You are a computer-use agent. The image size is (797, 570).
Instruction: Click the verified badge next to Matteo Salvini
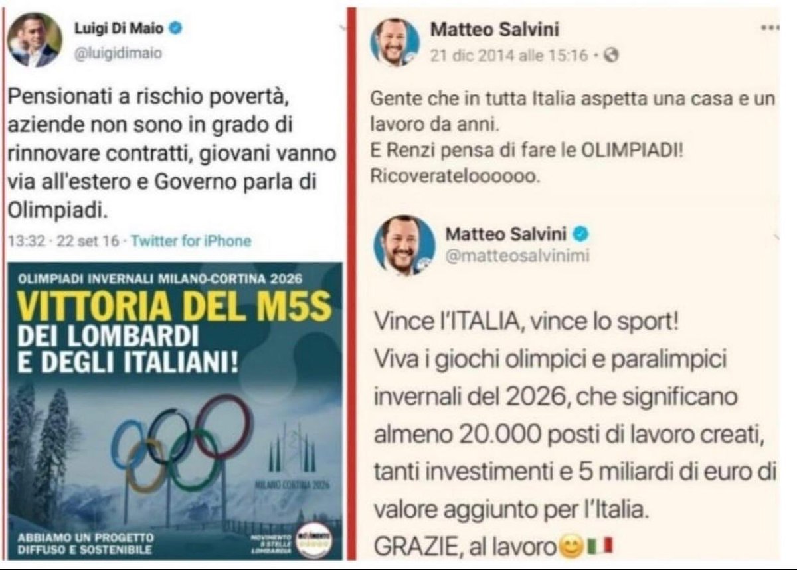(x=581, y=234)
